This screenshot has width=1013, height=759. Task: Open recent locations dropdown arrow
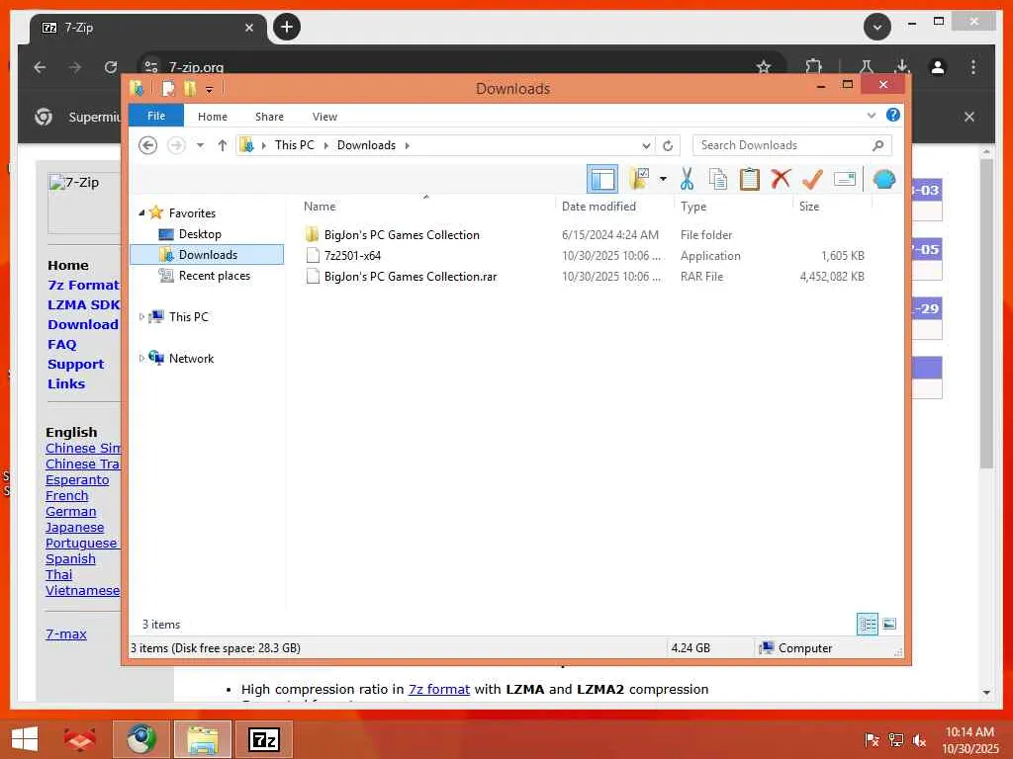tap(200, 145)
